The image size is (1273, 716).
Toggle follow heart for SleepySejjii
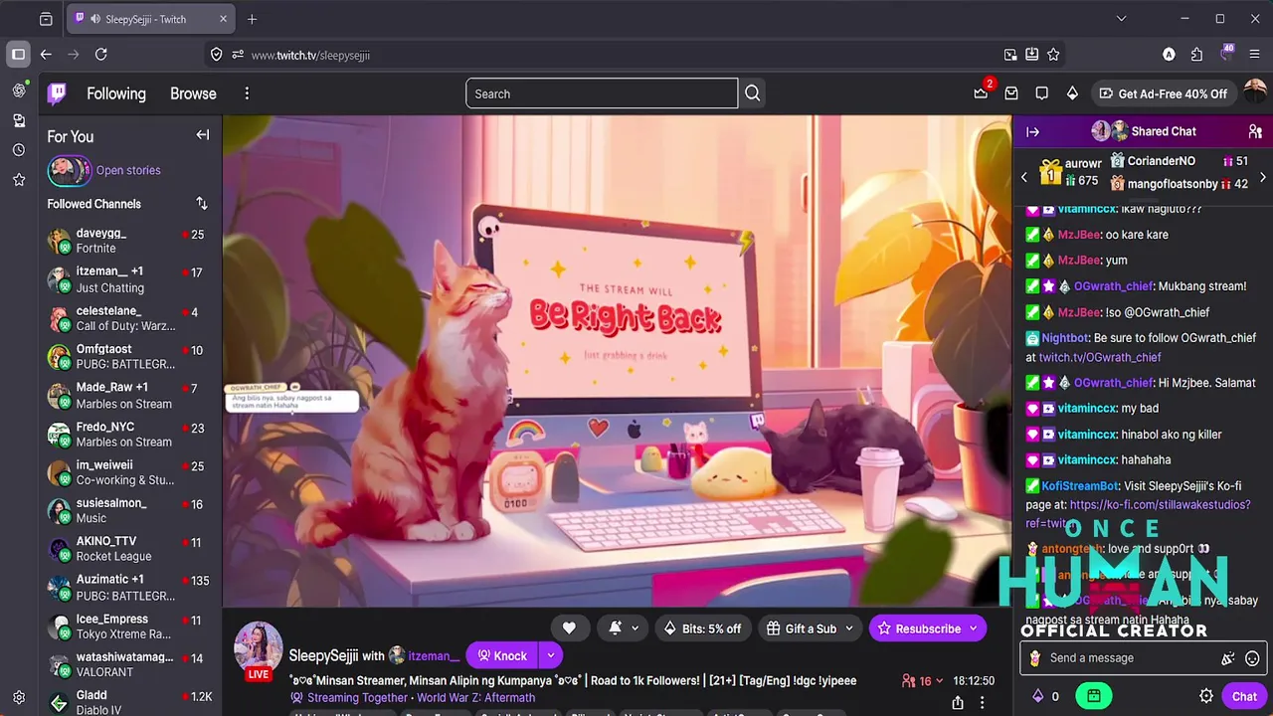(569, 628)
